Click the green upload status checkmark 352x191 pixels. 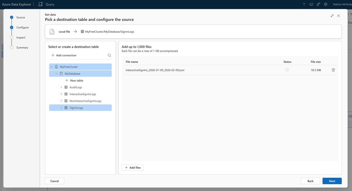click(x=287, y=70)
